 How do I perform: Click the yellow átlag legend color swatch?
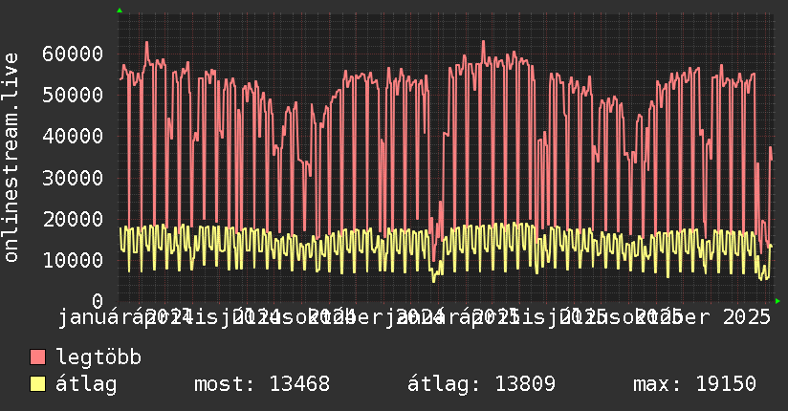tap(37, 384)
